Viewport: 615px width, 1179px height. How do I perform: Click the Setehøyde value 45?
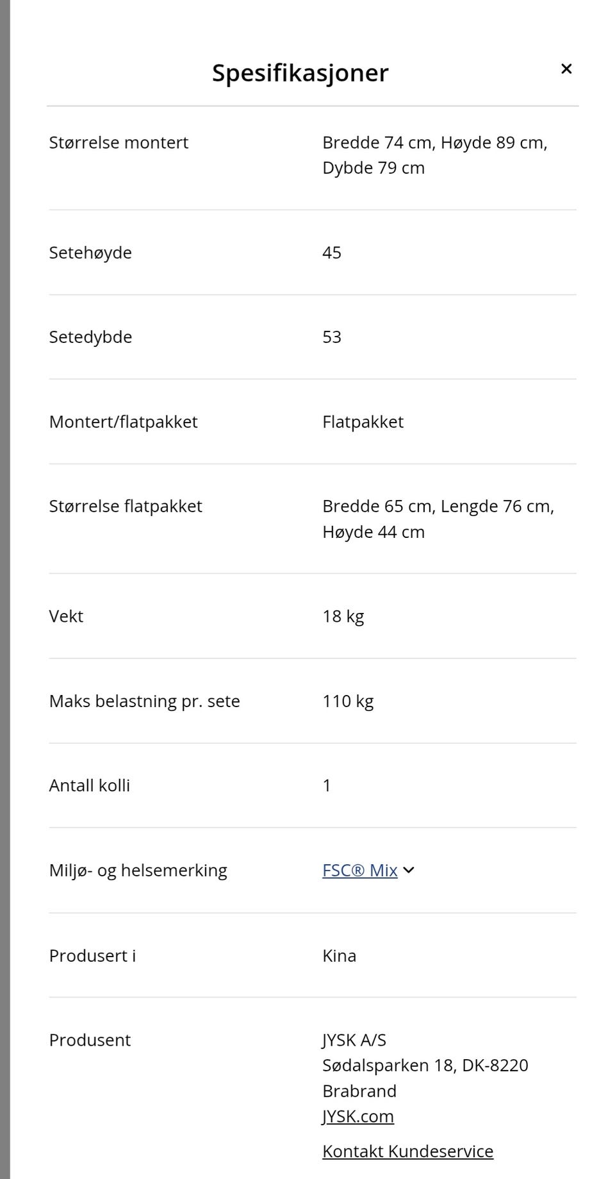(x=332, y=253)
